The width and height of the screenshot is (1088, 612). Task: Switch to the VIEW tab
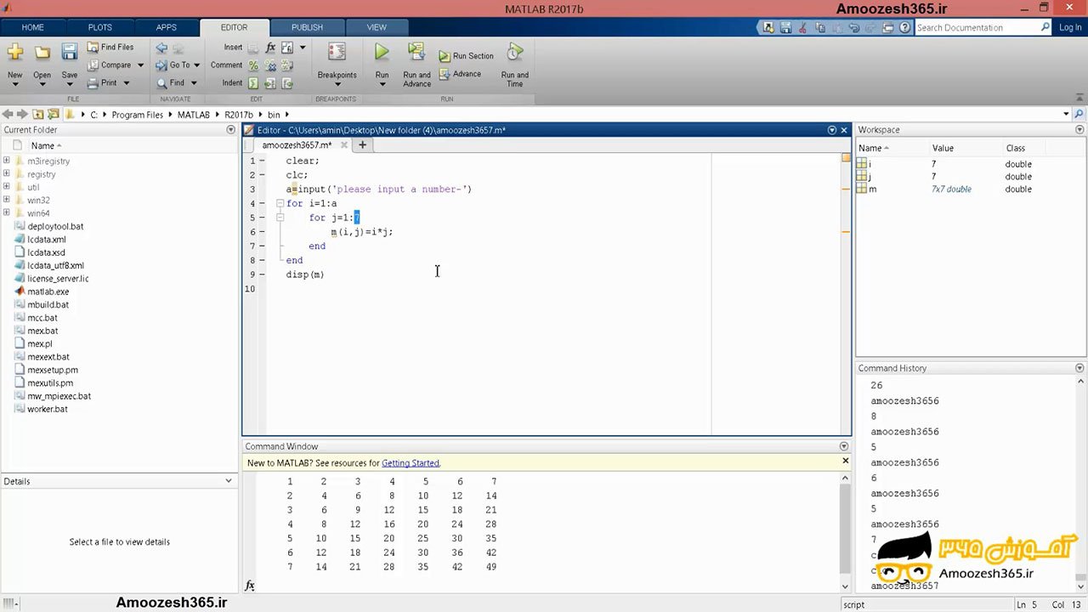point(376,27)
